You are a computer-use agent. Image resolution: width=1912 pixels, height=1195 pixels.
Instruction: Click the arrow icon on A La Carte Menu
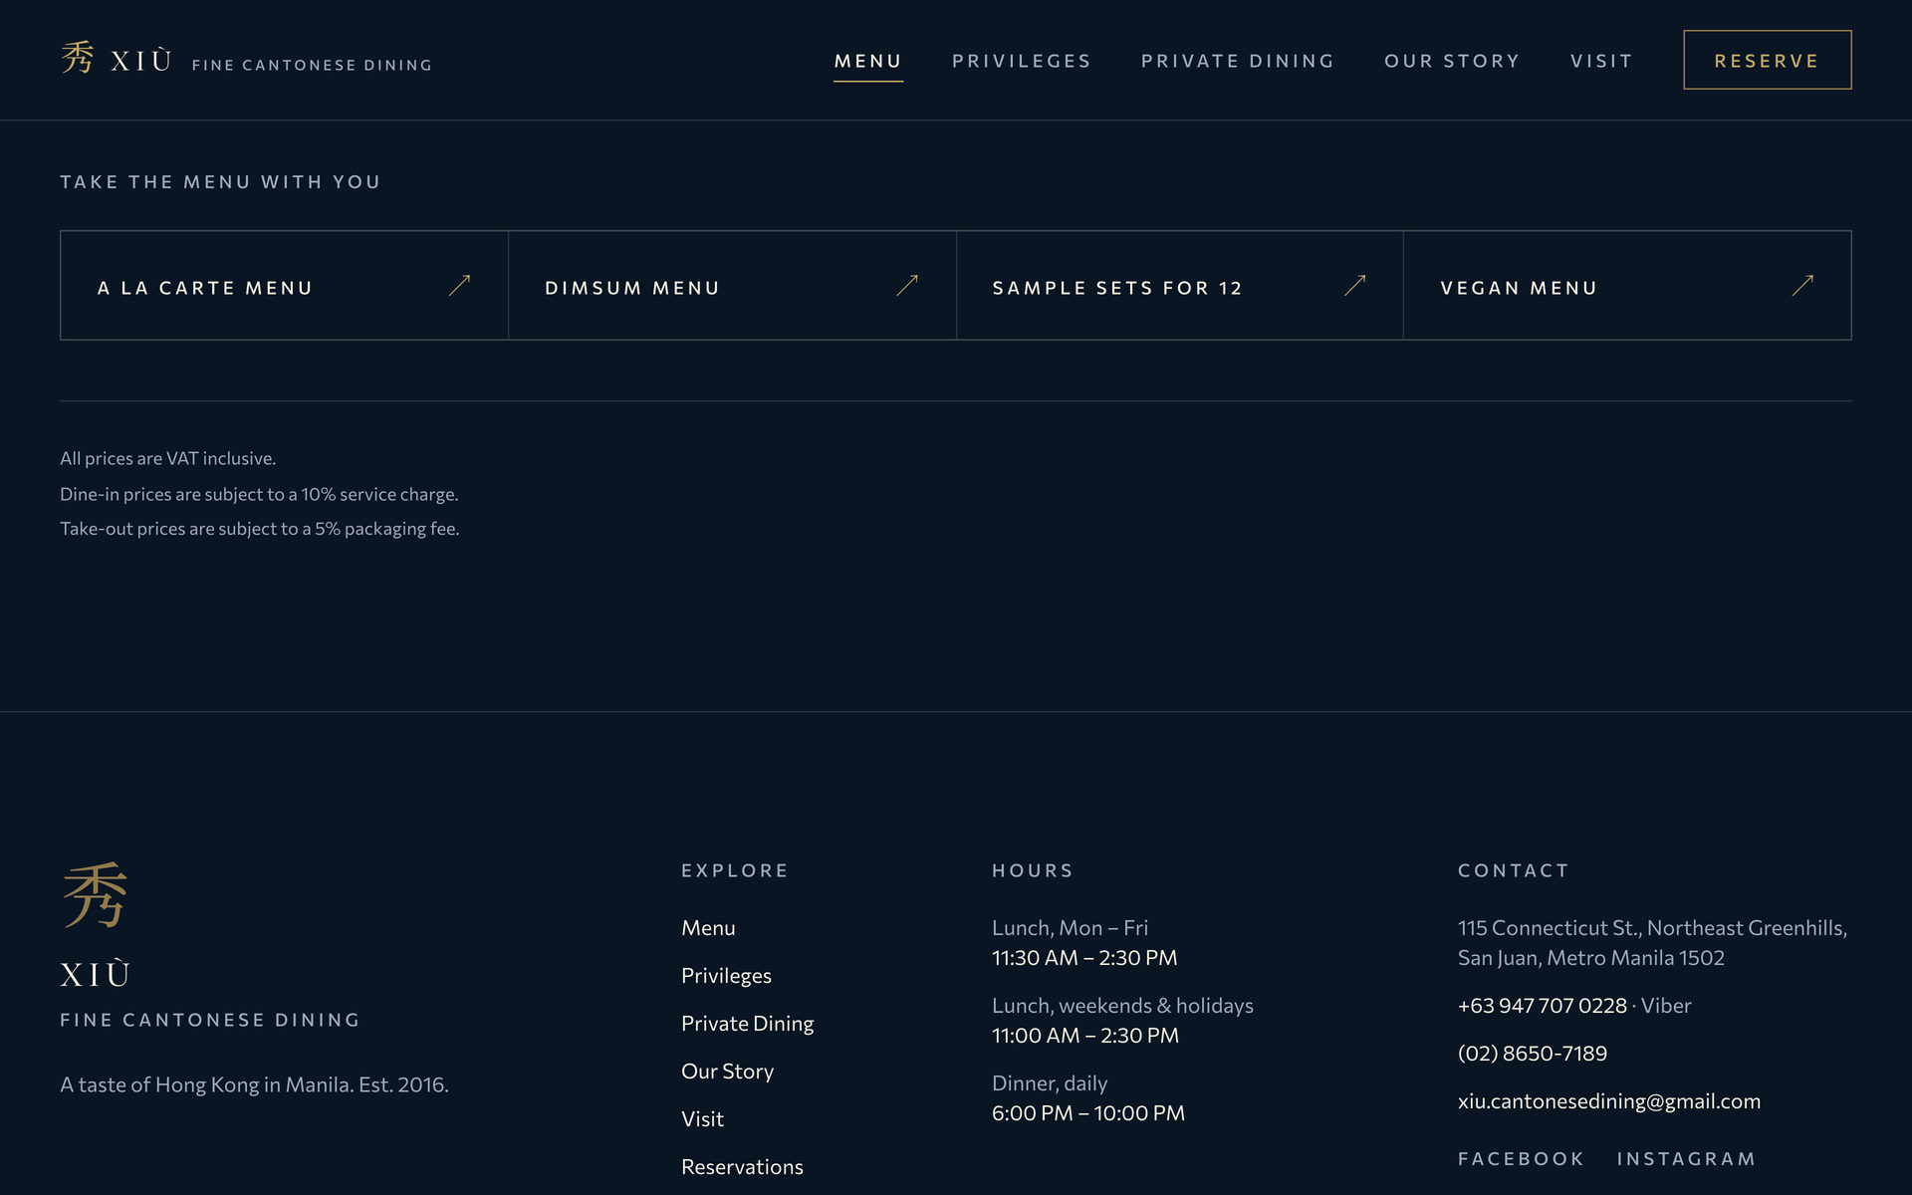[x=459, y=286]
